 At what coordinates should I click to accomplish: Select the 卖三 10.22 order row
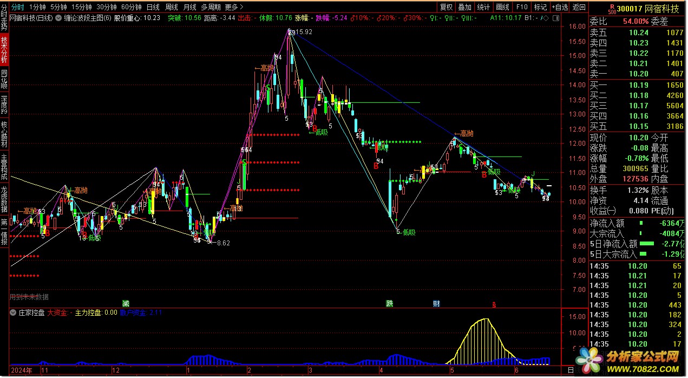click(637, 53)
